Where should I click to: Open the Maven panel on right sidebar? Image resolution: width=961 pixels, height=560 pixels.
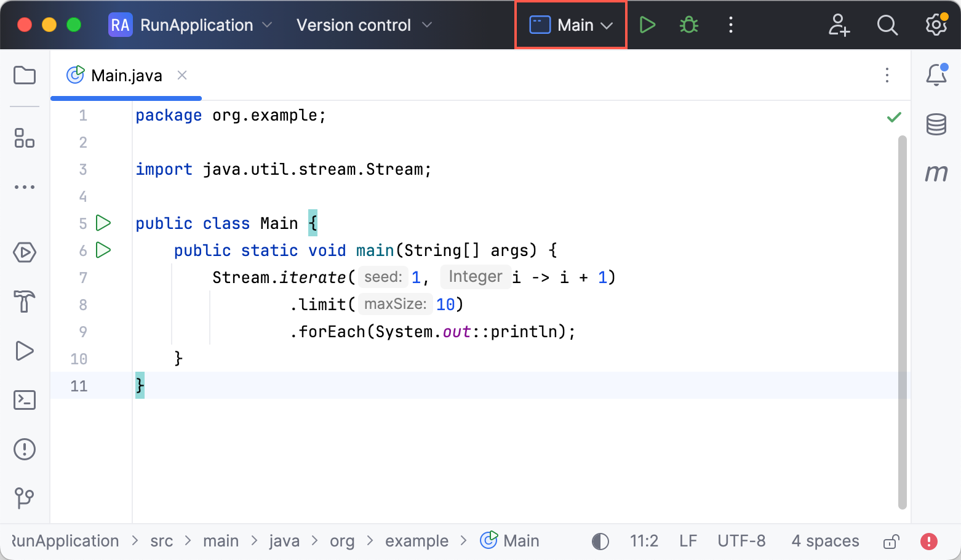click(x=936, y=173)
